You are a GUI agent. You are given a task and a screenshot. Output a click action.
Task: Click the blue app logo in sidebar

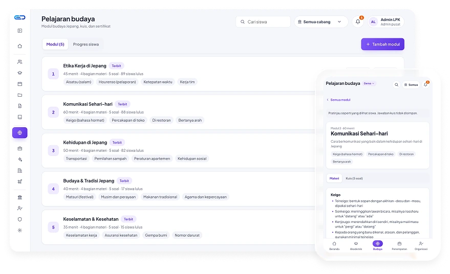pos(20,17)
